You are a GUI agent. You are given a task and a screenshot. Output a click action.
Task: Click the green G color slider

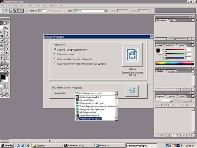coord(175,54)
